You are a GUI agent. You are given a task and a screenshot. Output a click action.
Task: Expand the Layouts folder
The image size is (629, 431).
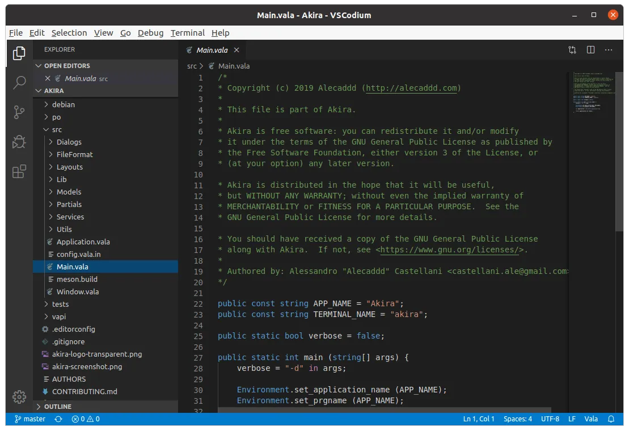50,167
